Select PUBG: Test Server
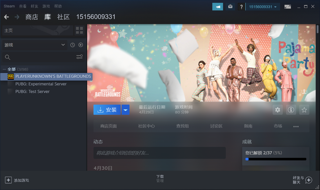This screenshot has height=190, width=320. point(33,92)
